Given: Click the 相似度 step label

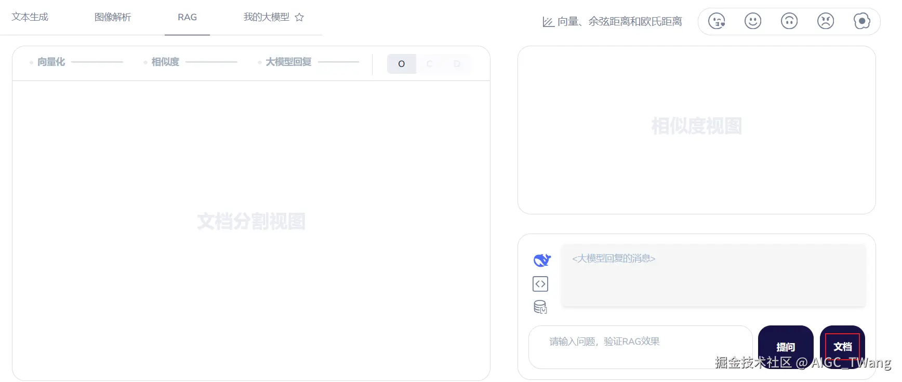Looking at the screenshot, I should point(165,62).
